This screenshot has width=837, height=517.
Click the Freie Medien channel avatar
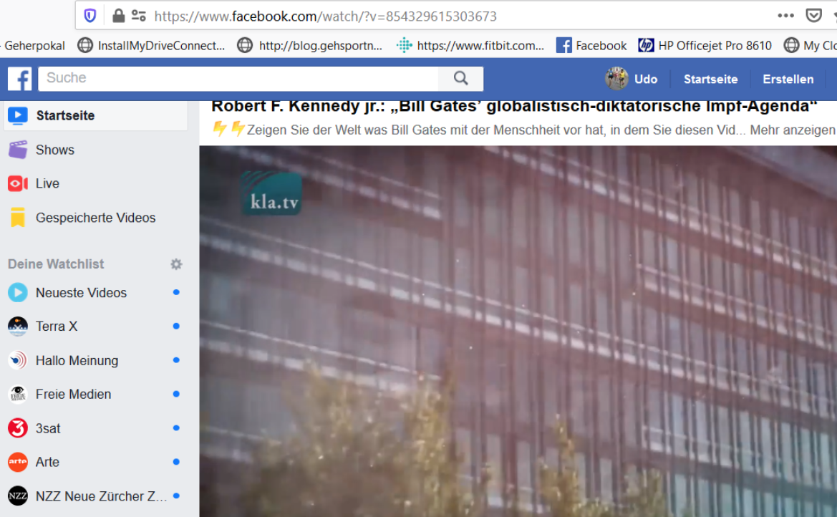(18, 394)
